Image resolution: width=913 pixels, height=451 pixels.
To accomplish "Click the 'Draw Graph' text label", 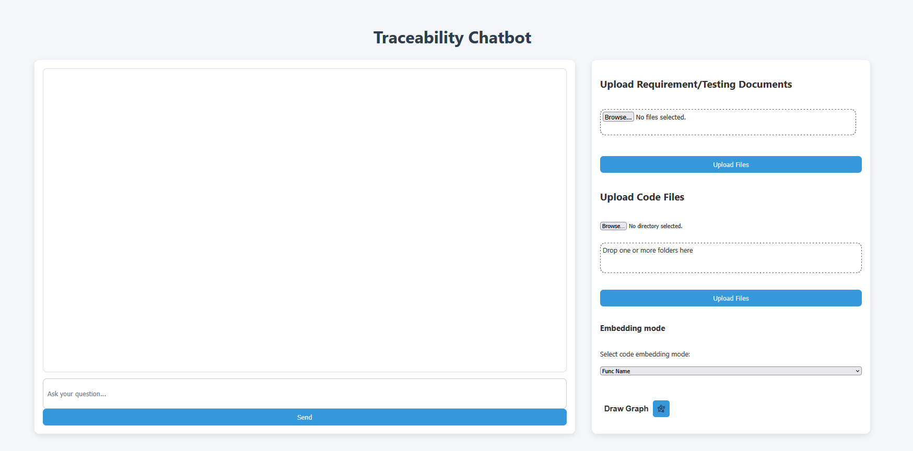I will (626, 409).
